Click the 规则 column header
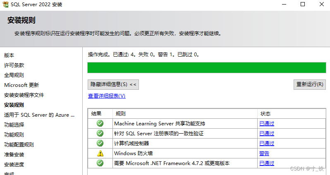The height and width of the screenshot is (175, 330). [x=185, y=114]
